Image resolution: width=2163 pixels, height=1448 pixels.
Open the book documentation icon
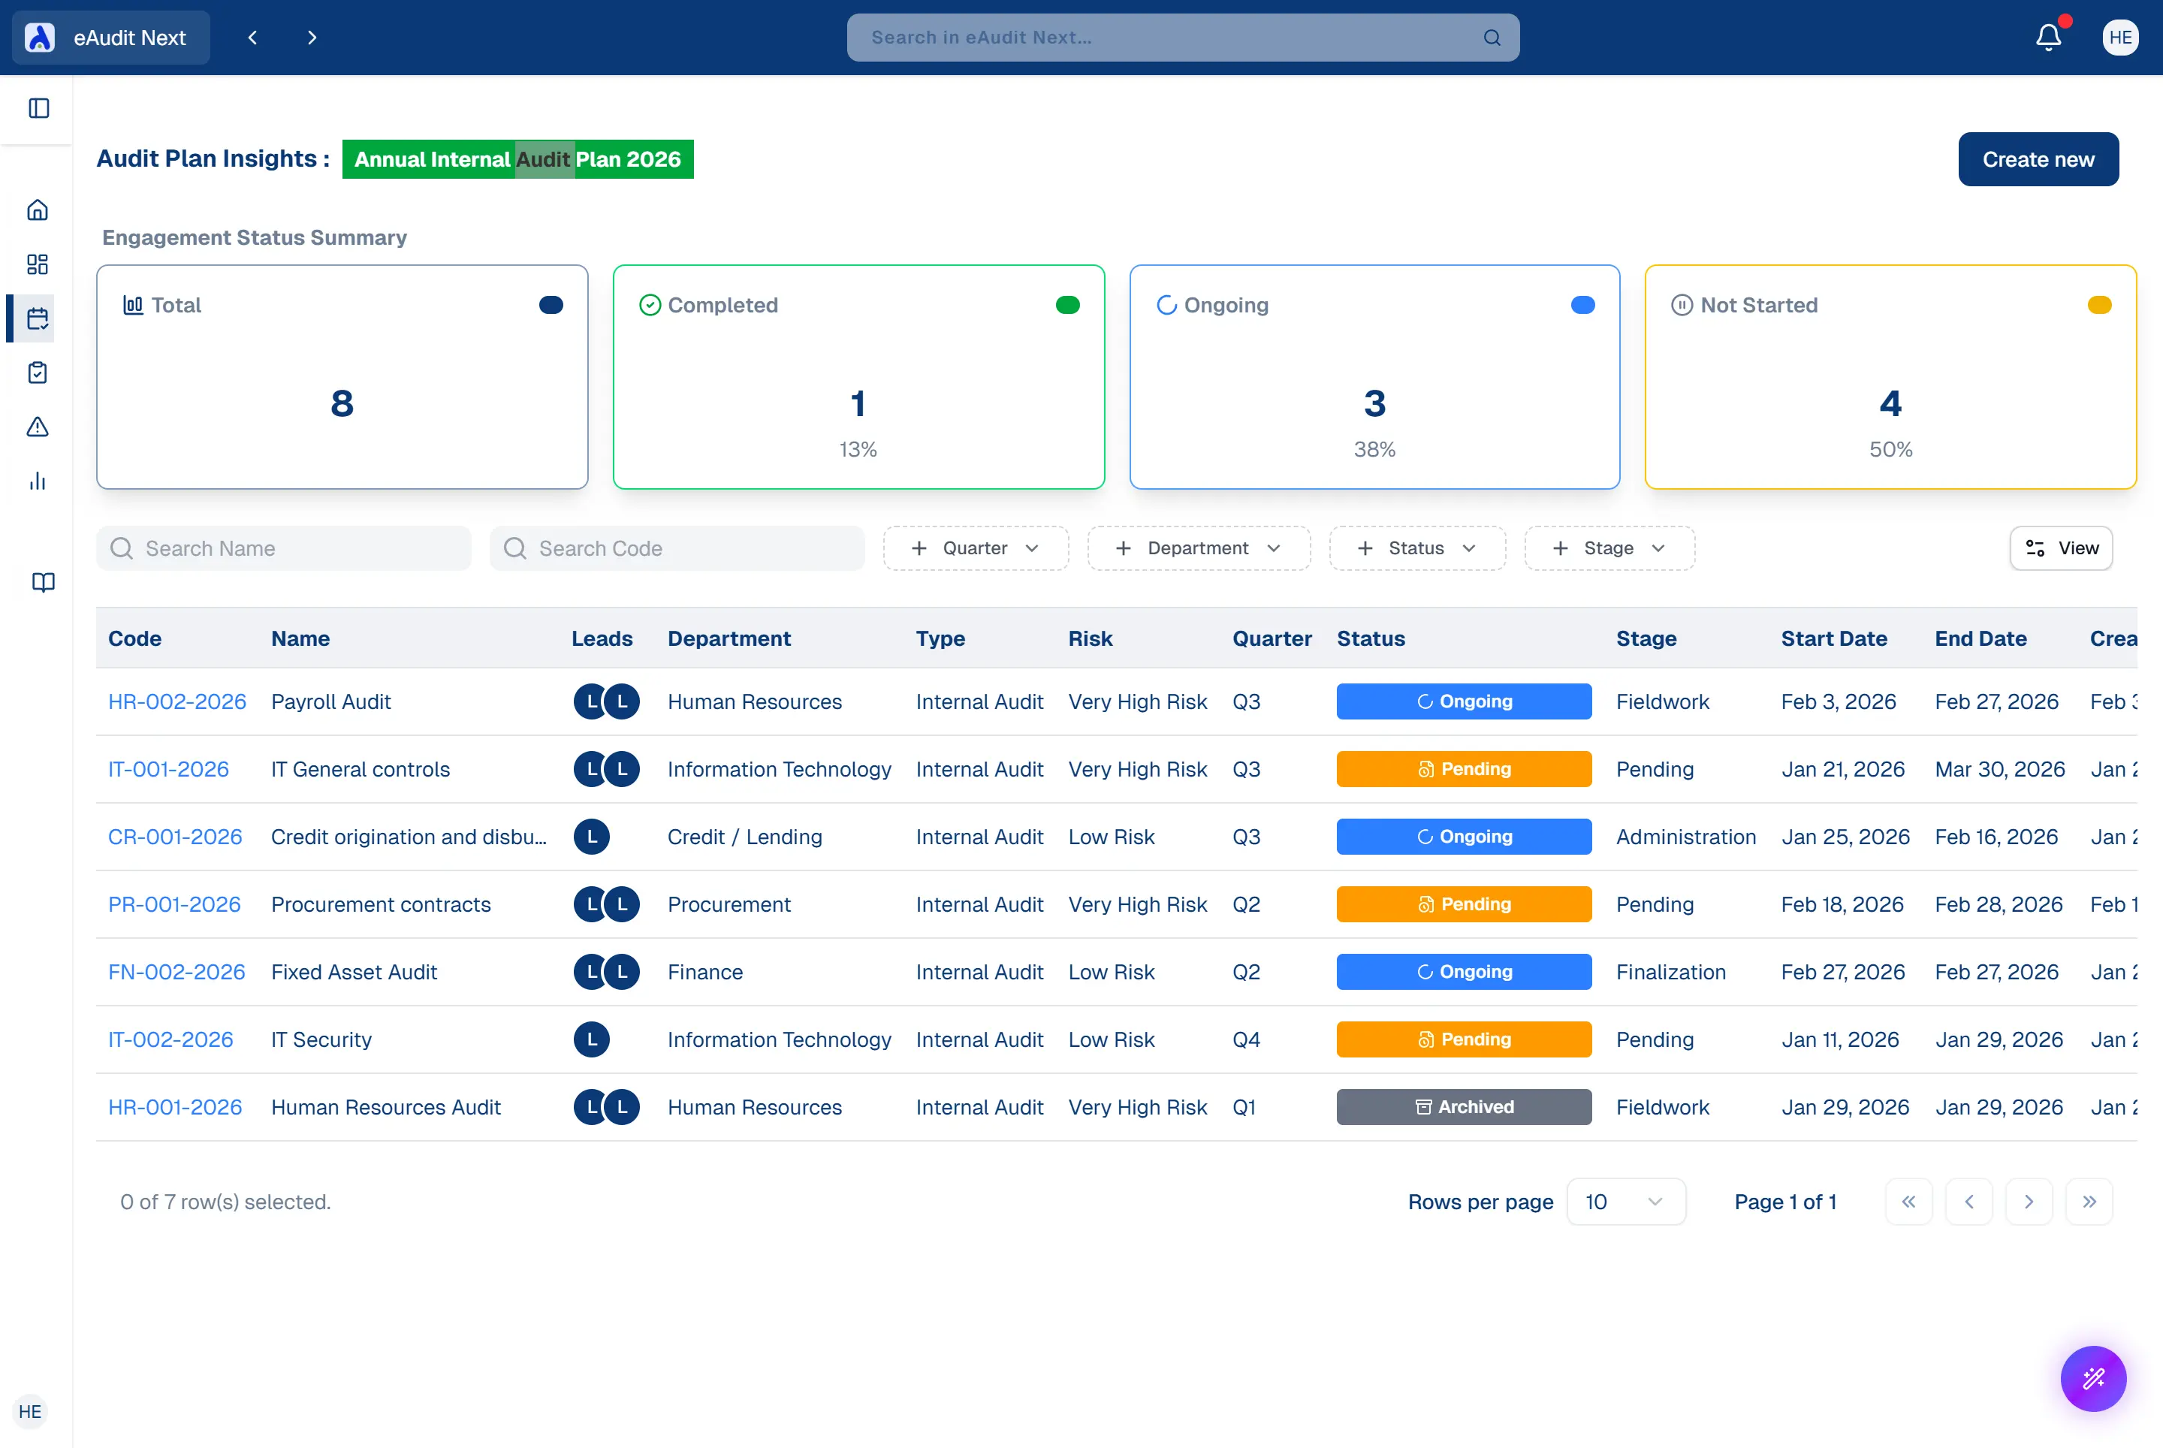[44, 582]
